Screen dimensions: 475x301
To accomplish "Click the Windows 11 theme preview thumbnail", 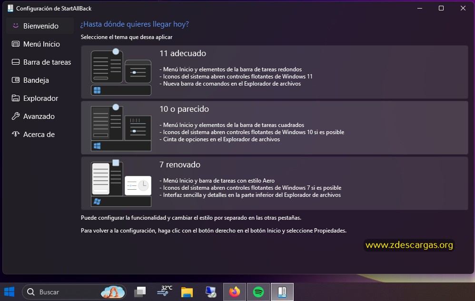I will (x=121, y=72).
